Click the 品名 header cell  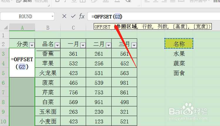coord(48,44)
